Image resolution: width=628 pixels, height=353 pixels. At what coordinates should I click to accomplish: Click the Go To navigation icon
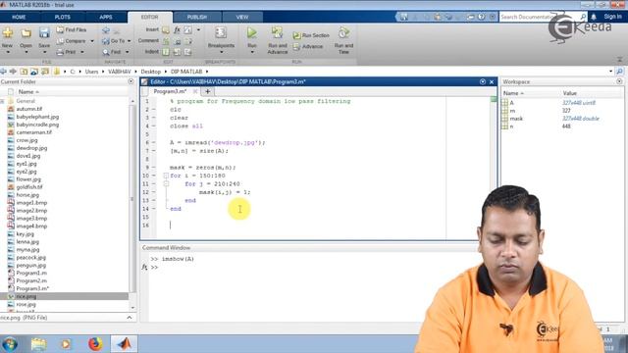pos(106,41)
